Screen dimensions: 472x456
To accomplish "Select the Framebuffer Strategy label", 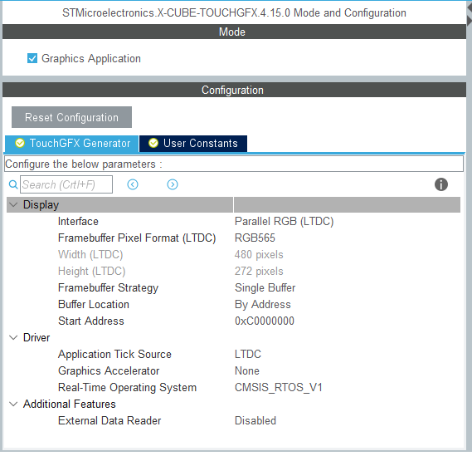I will click(108, 287).
